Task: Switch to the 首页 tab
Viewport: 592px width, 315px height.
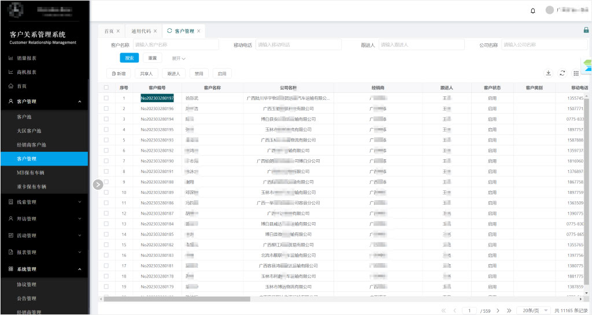Action: coord(109,31)
